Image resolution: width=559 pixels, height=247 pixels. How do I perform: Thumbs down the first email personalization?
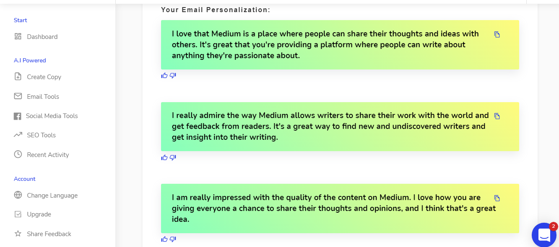tap(173, 76)
